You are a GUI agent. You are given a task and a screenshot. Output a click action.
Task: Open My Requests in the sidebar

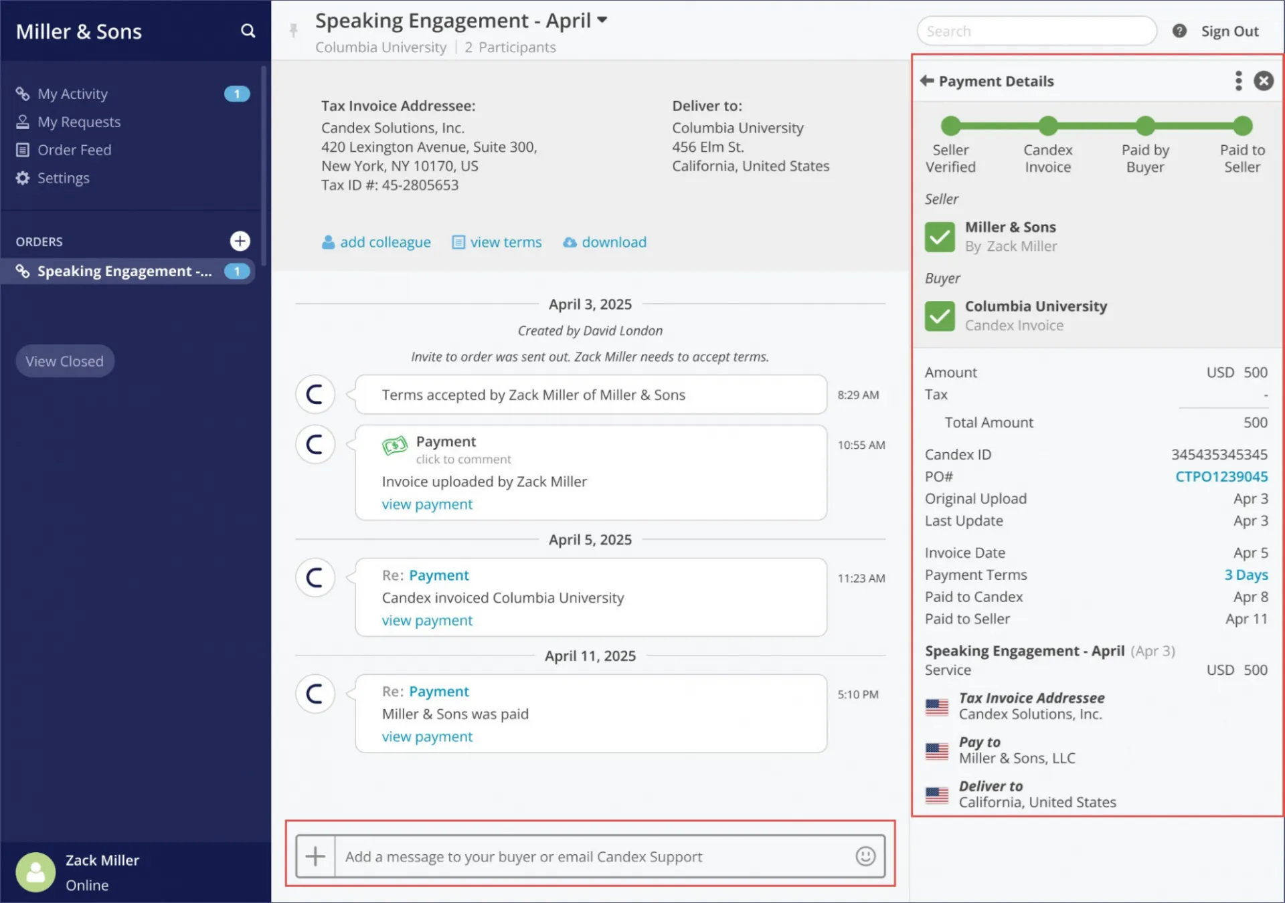(x=79, y=122)
